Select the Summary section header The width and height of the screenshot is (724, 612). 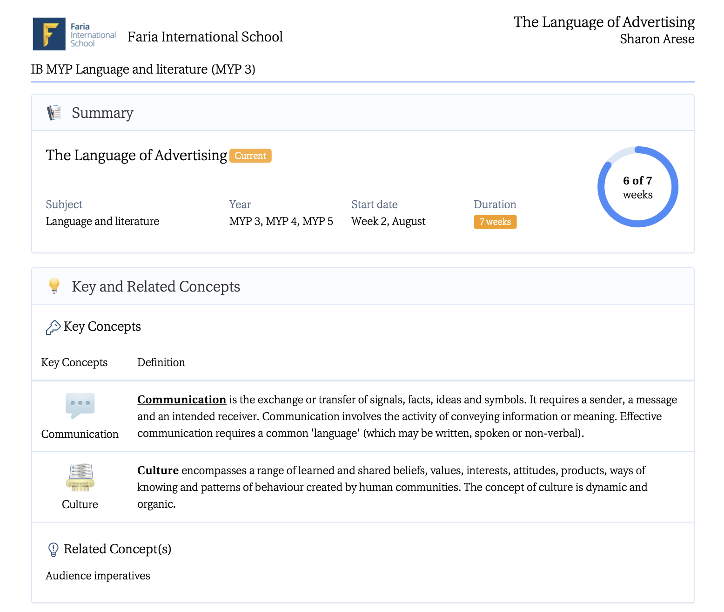(x=102, y=113)
